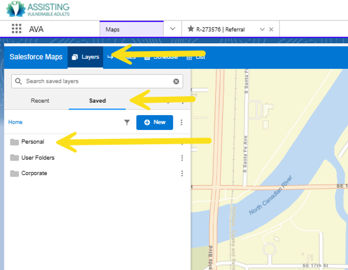The height and width of the screenshot is (270, 348).
Task: Open the Personal folder
Action: (x=32, y=141)
